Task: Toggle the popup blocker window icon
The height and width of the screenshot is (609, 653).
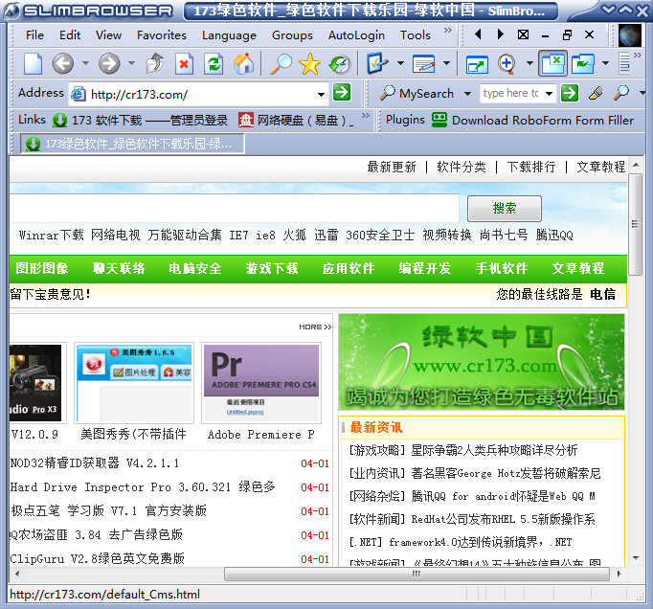Action: point(552,63)
